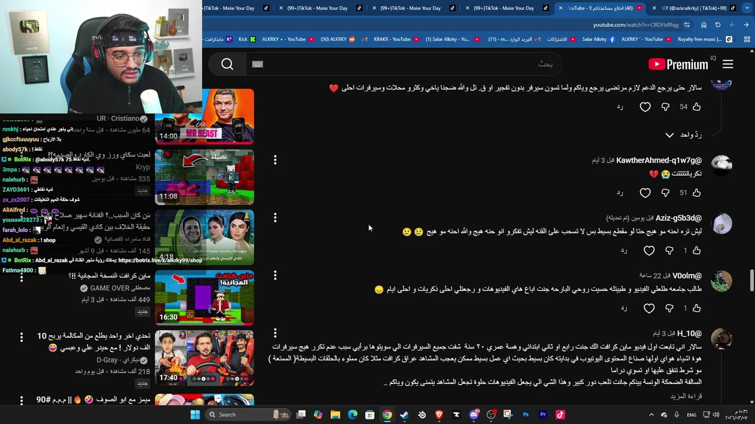
Task: Open @Aziz-g5b3d channel name link
Action: coord(678,218)
